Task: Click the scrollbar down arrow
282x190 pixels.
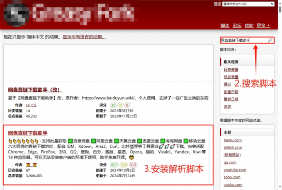Action: [x=280, y=187]
